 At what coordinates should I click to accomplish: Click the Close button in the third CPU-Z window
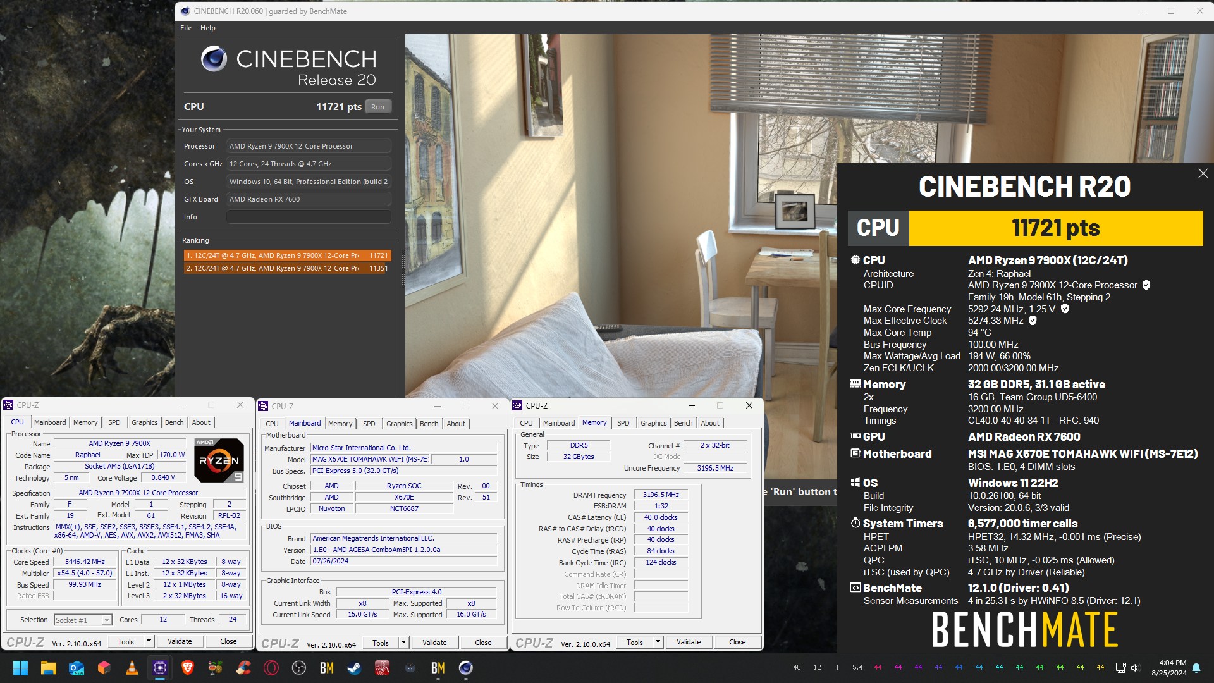[737, 642]
